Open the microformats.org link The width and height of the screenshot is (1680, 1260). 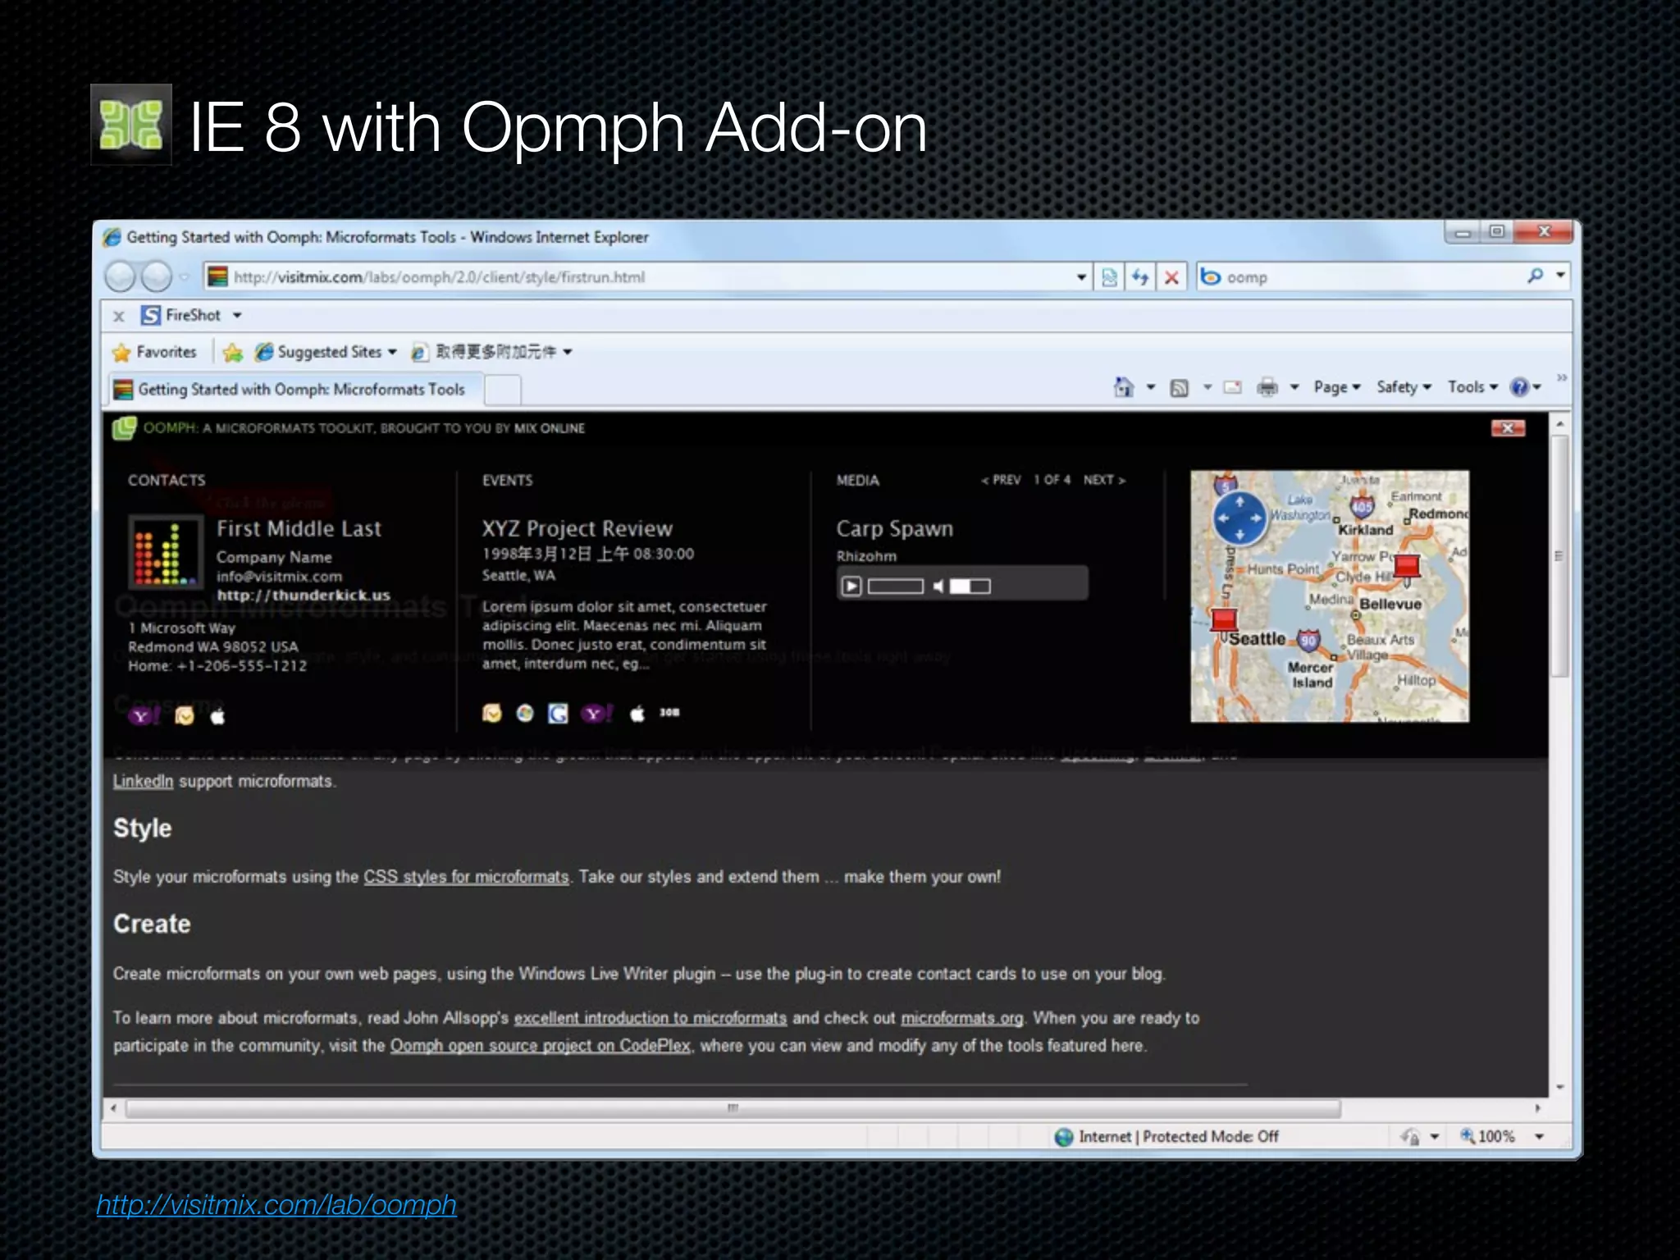click(x=962, y=1018)
